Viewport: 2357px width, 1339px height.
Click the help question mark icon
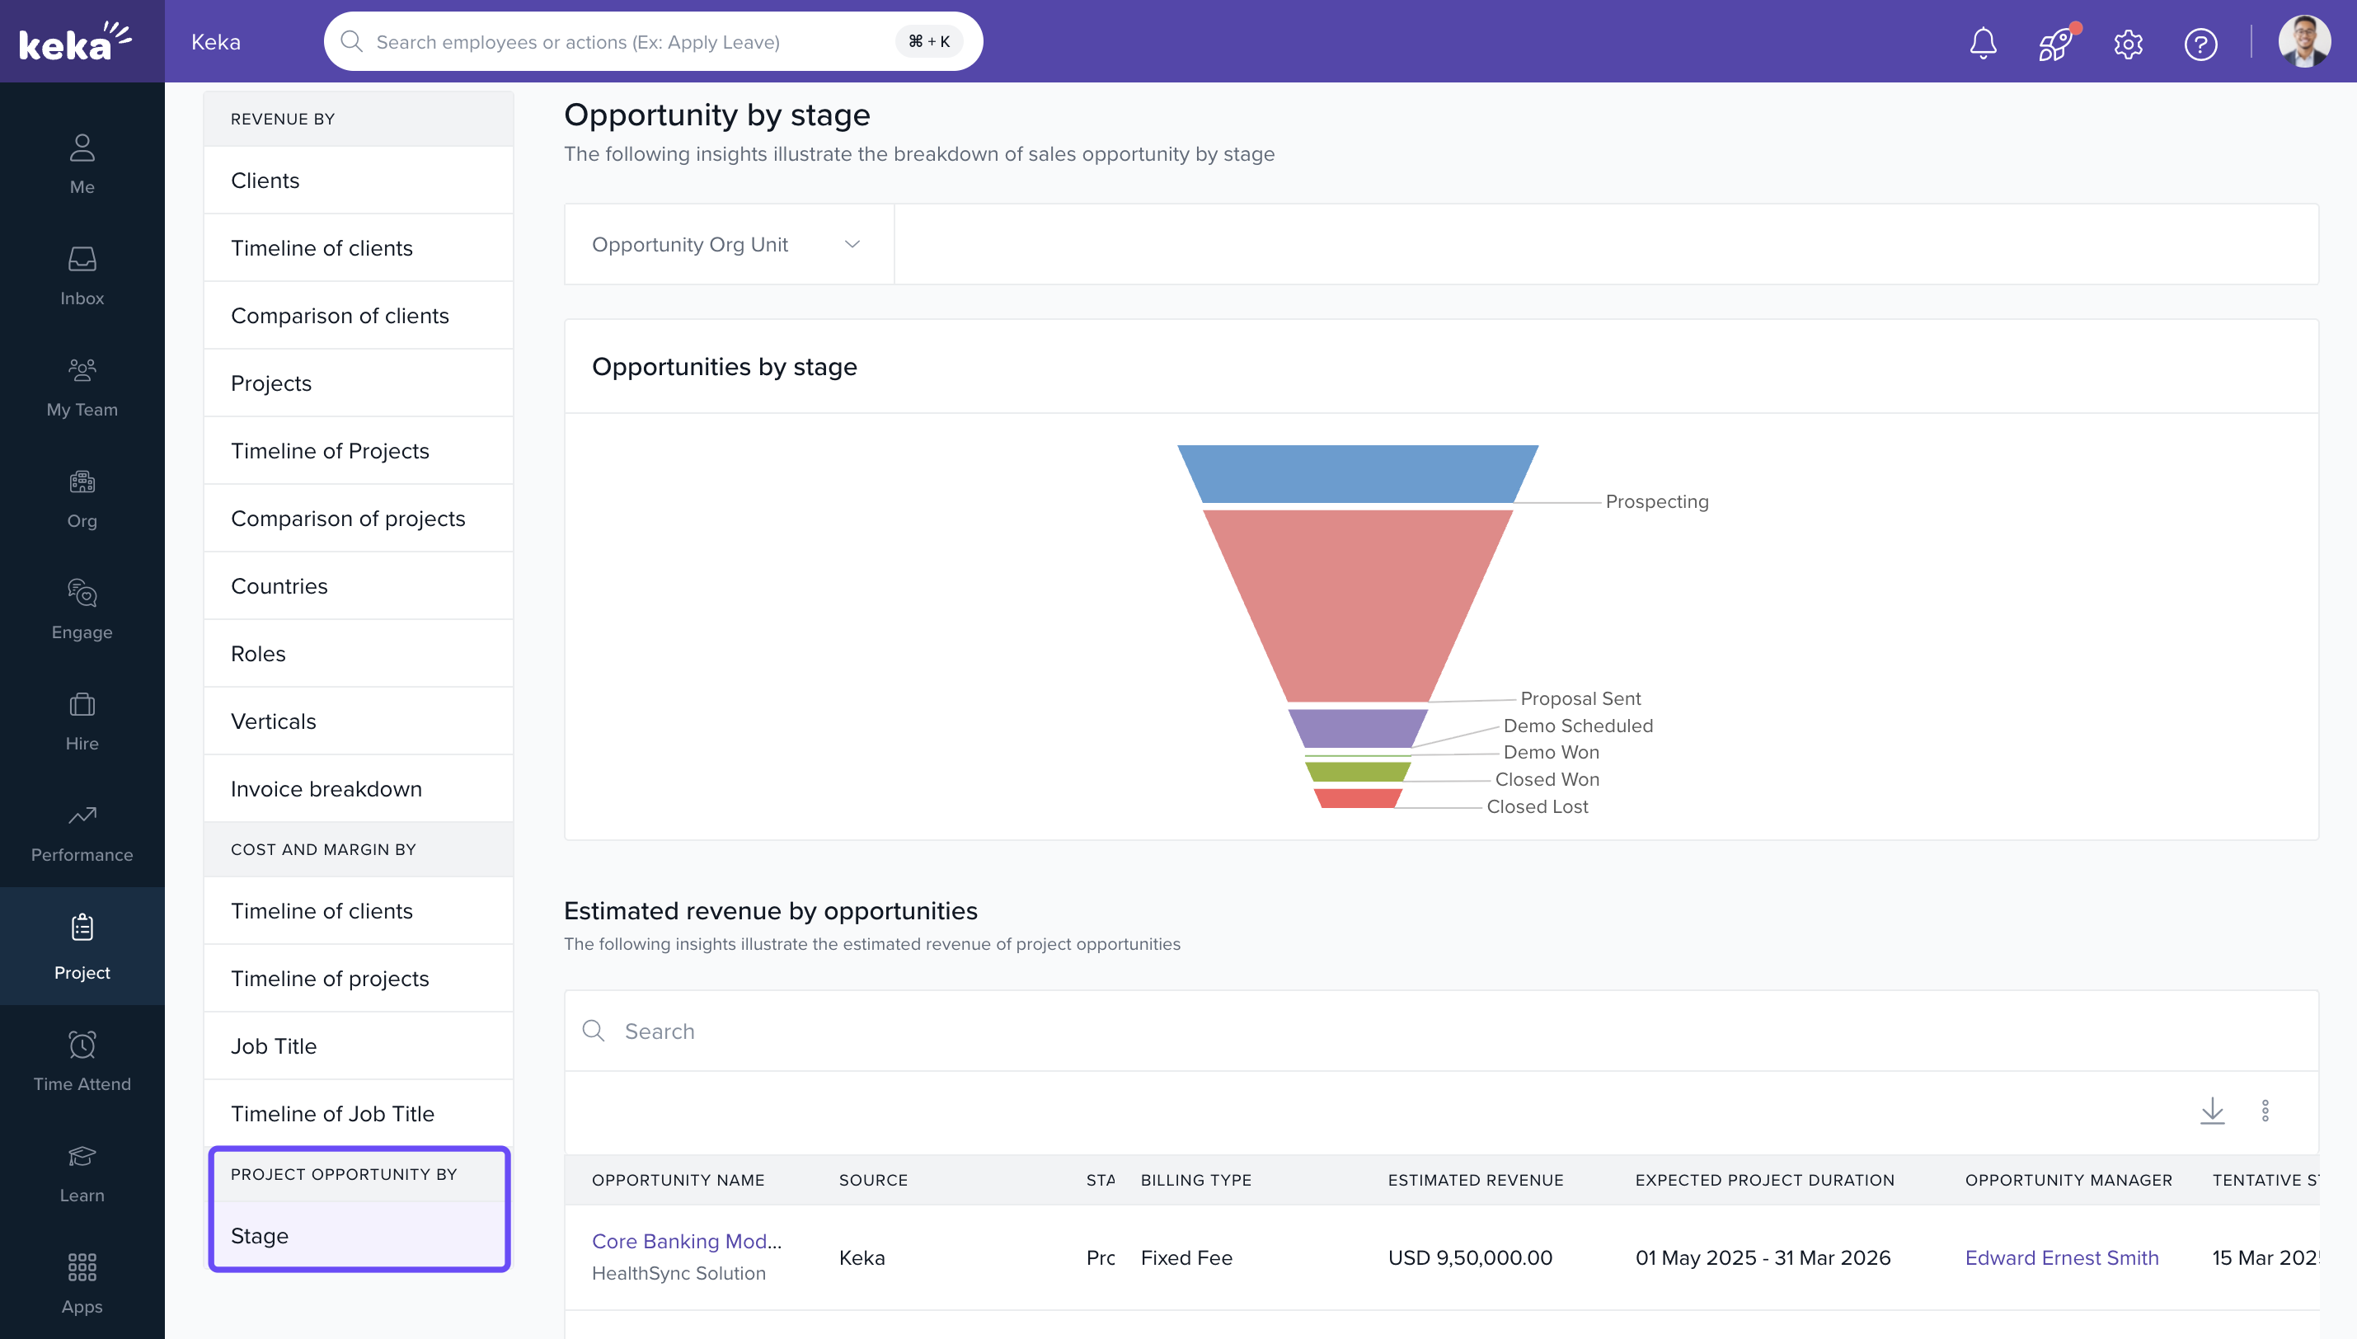(2200, 43)
